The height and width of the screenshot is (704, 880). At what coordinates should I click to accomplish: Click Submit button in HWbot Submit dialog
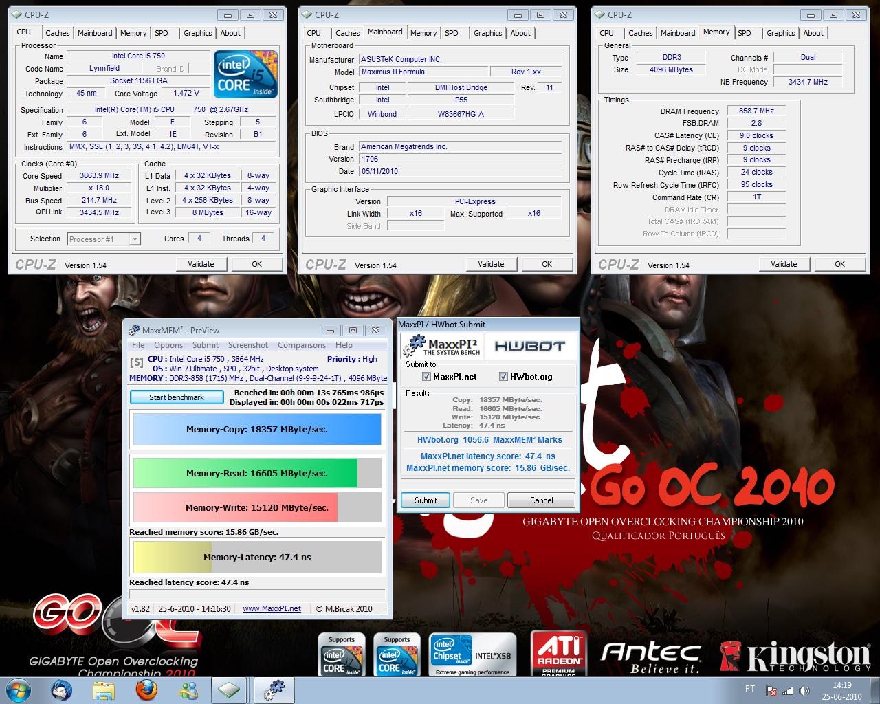point(426,500)
